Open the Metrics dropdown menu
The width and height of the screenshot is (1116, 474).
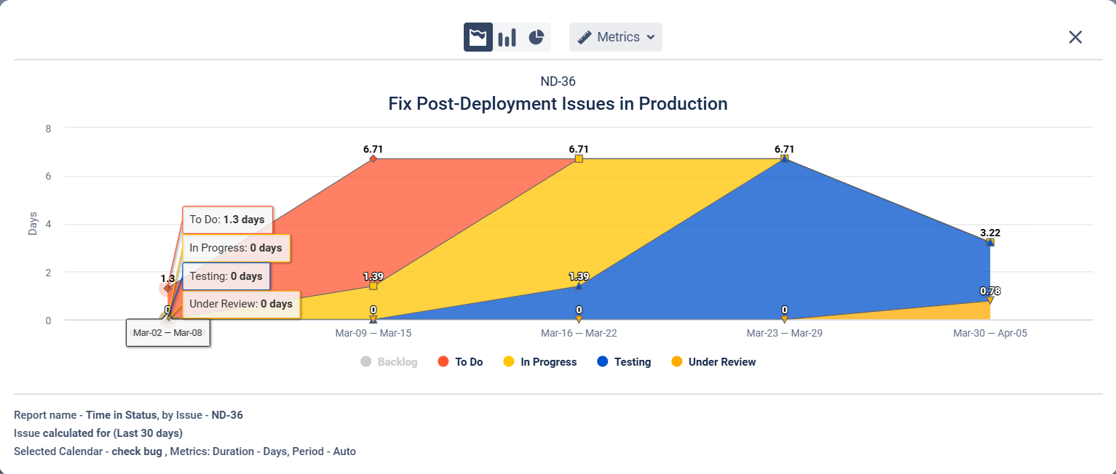point(616,37)
